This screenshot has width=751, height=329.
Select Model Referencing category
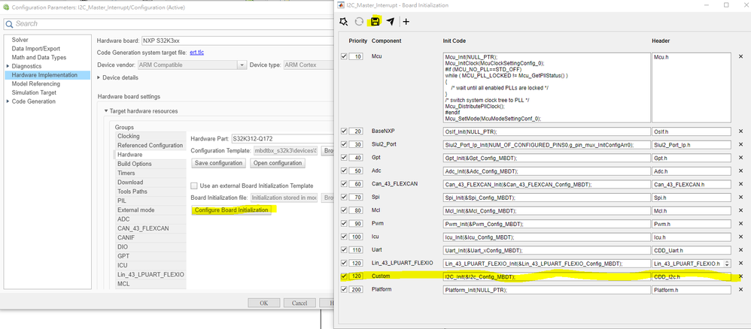point(36,83)
